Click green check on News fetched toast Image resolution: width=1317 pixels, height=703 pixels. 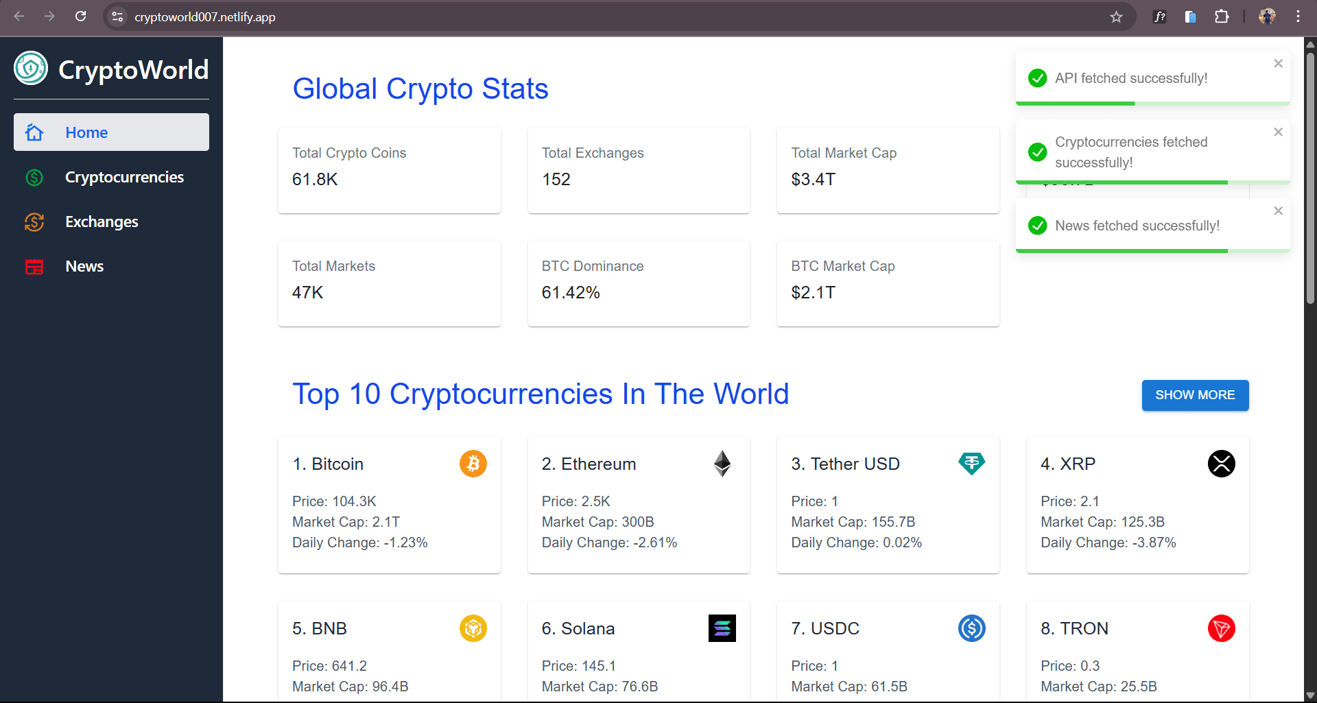point(1038,226)
